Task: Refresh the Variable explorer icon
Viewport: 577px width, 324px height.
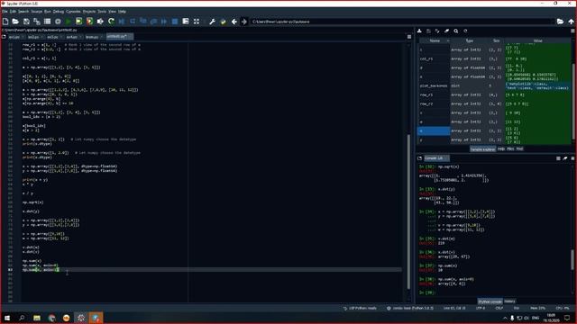Action: tap(465, 31)
